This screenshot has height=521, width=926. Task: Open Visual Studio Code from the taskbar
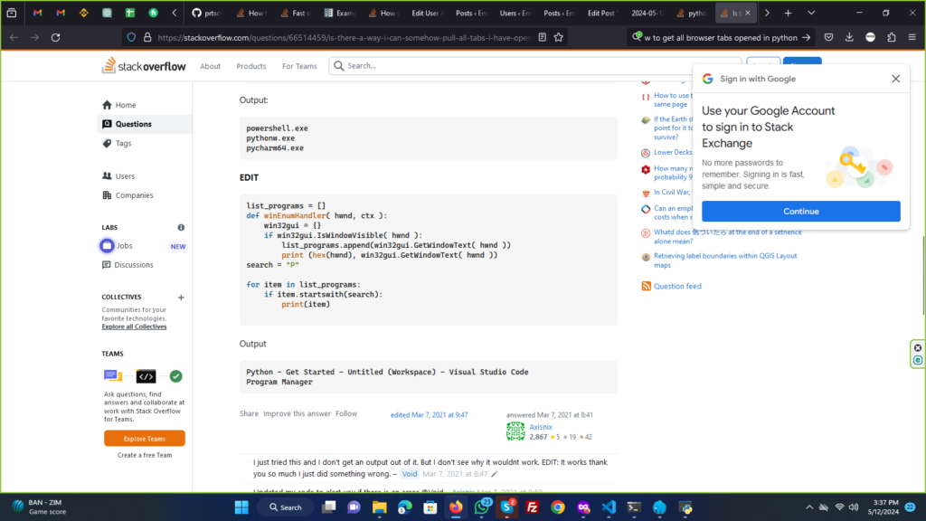[609, 507]
